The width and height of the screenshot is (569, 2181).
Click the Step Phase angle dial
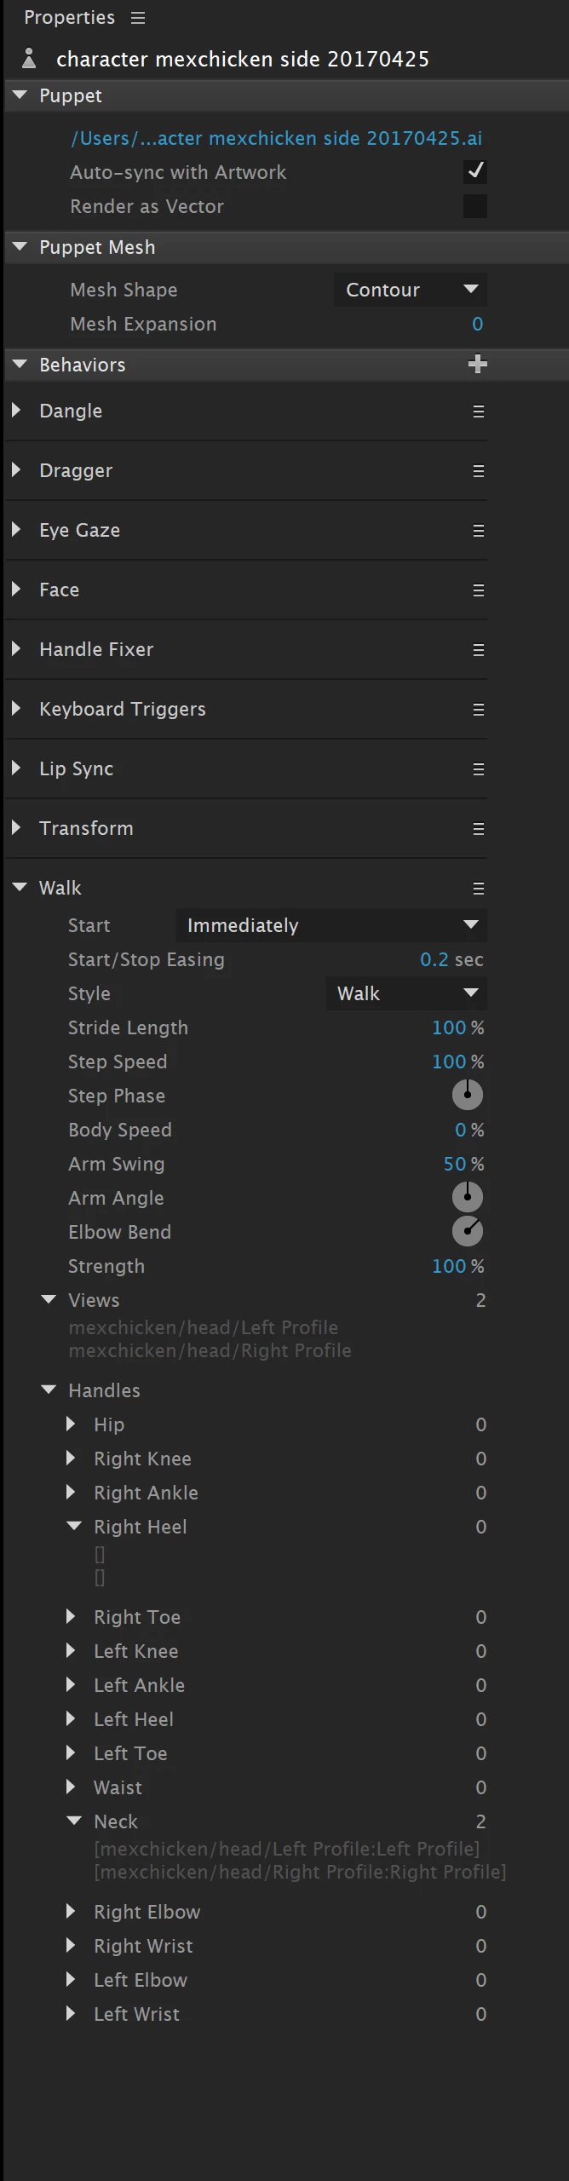tap(467, 1095)
